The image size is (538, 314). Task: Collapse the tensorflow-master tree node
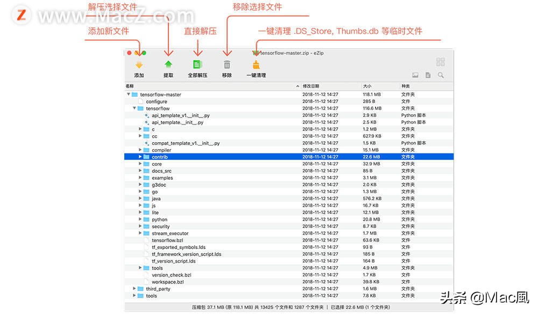pyautogui.click(x=128, y=94)
